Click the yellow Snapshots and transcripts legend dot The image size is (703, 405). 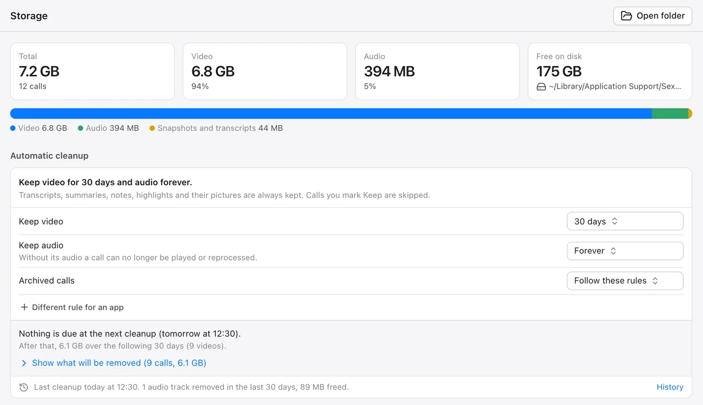click(152, 128)
